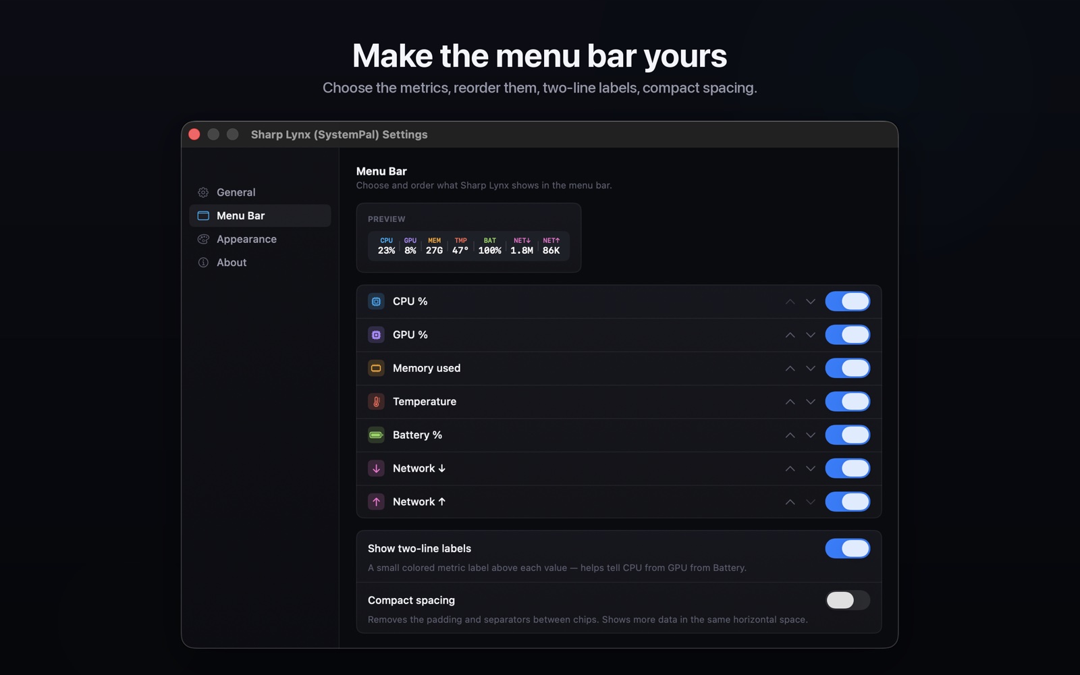1080x675 pixels.
Task: Click the CPU 23% preview chip
Action: (x=386, y=246)
